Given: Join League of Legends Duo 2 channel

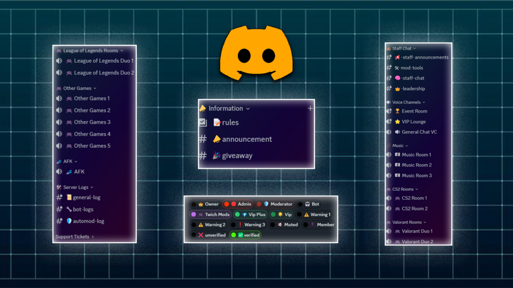Looking at the screenshot, I should pos(95,72).
